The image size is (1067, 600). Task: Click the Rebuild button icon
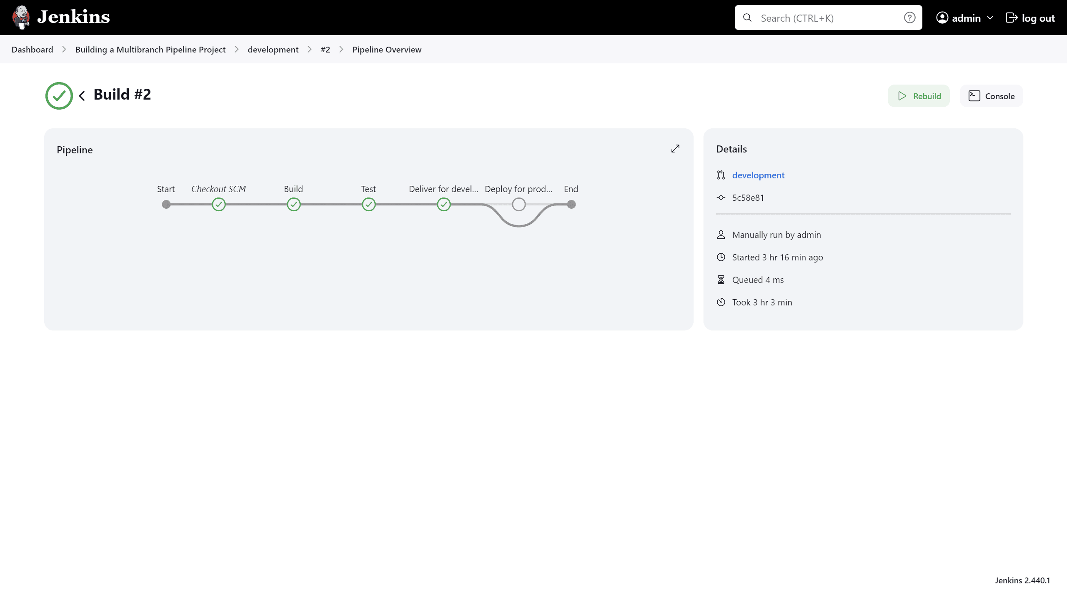tap(903, 96)
